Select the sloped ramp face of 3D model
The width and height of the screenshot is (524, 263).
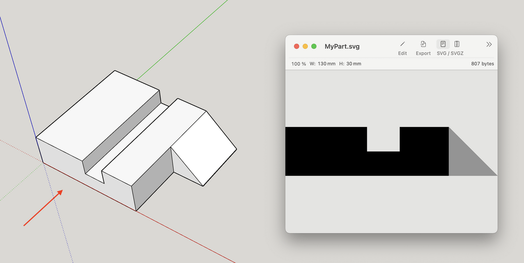click(204, 148)
